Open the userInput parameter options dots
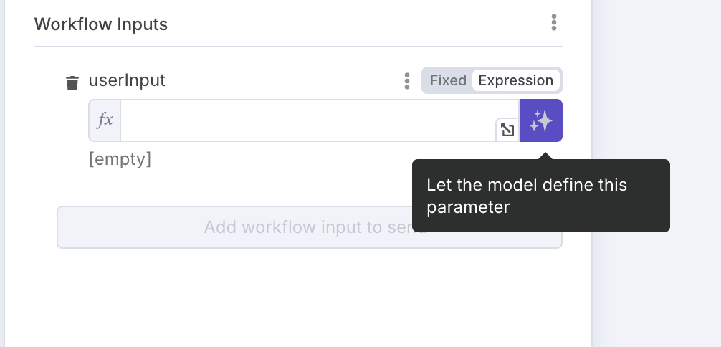The width and height of the screenshot is (721, 347). [x=406, y=81]
